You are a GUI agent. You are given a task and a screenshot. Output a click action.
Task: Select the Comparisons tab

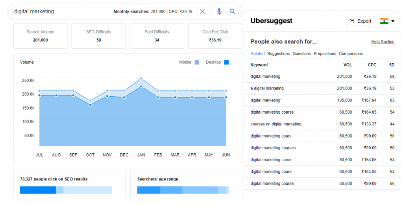click(x=351, y=53)
